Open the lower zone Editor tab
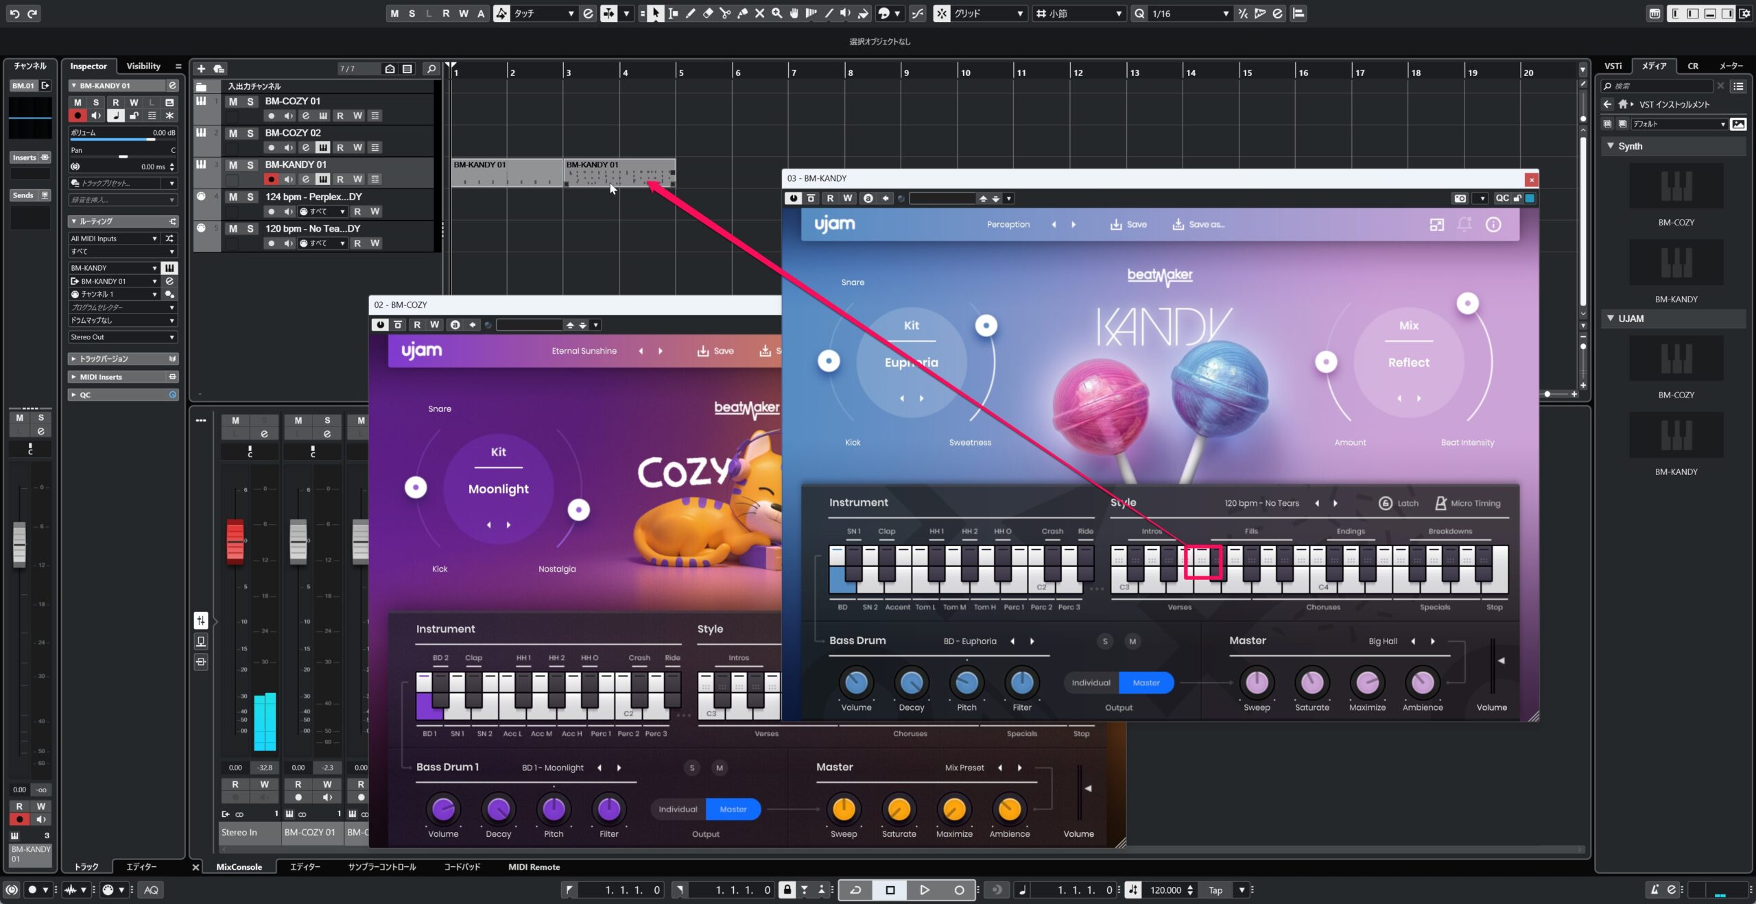The height and width of the screenshot is (904, 1756). pyautogui.click(x=305, y=867)
